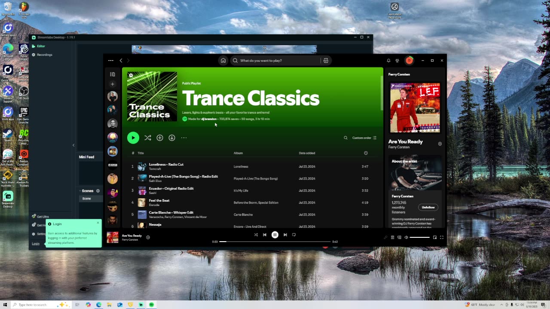Select Played-A-Live (The Bongo Song) - Radio Edit
The image size is (550, 309).
(x=183, y=176)
